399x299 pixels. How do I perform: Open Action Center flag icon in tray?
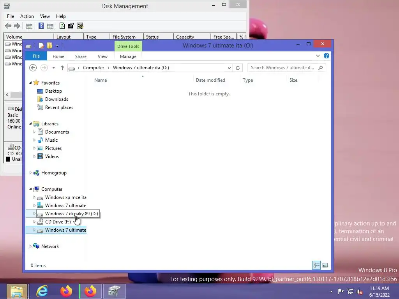tap(341, 292)
